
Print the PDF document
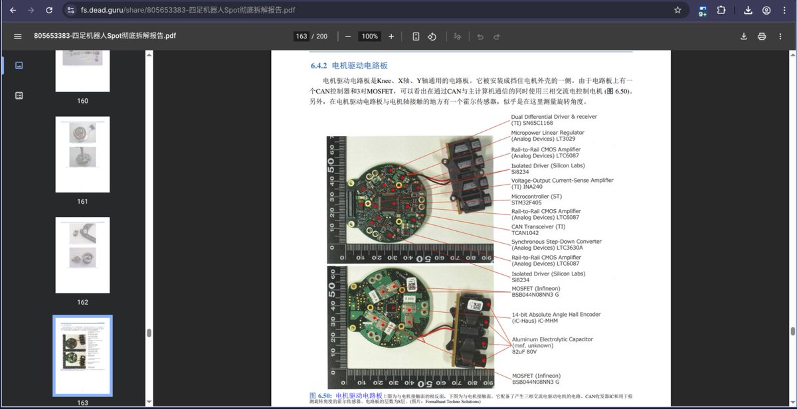tap(762, 36)
